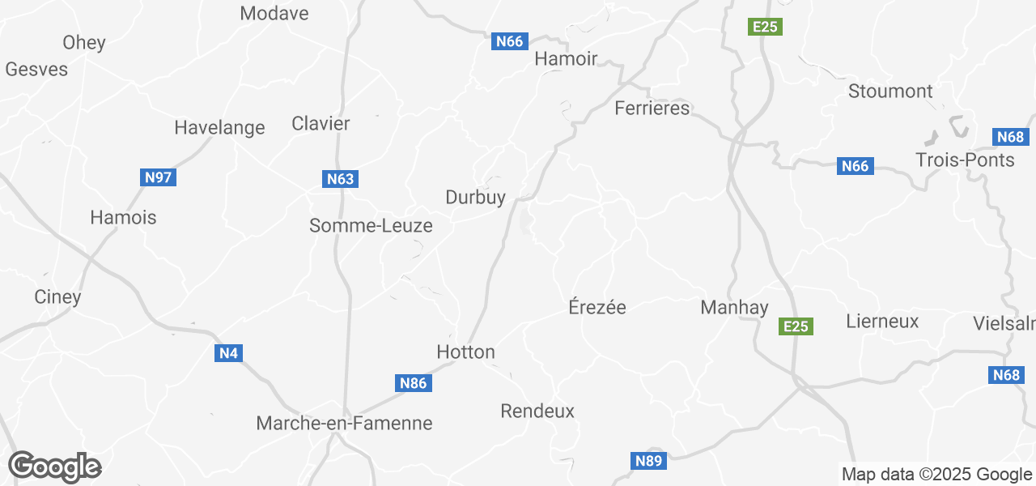Click the green E25 shield at top
Image resolution: width=1036 pixels, height=486 pixels.
(x=765, y=27)
